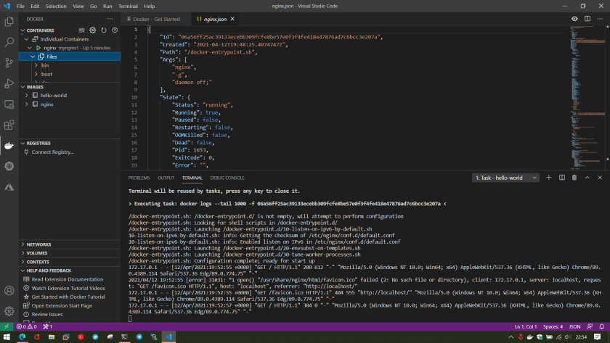
Task: Open notifications bell in status bar
Action: (x=601, y=327)
